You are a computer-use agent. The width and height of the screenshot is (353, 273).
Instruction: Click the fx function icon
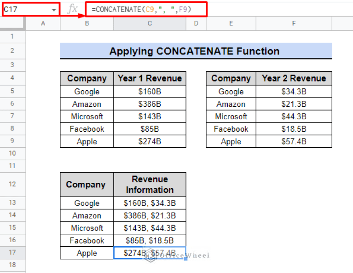pyautogui.click(x=72, y=9)
